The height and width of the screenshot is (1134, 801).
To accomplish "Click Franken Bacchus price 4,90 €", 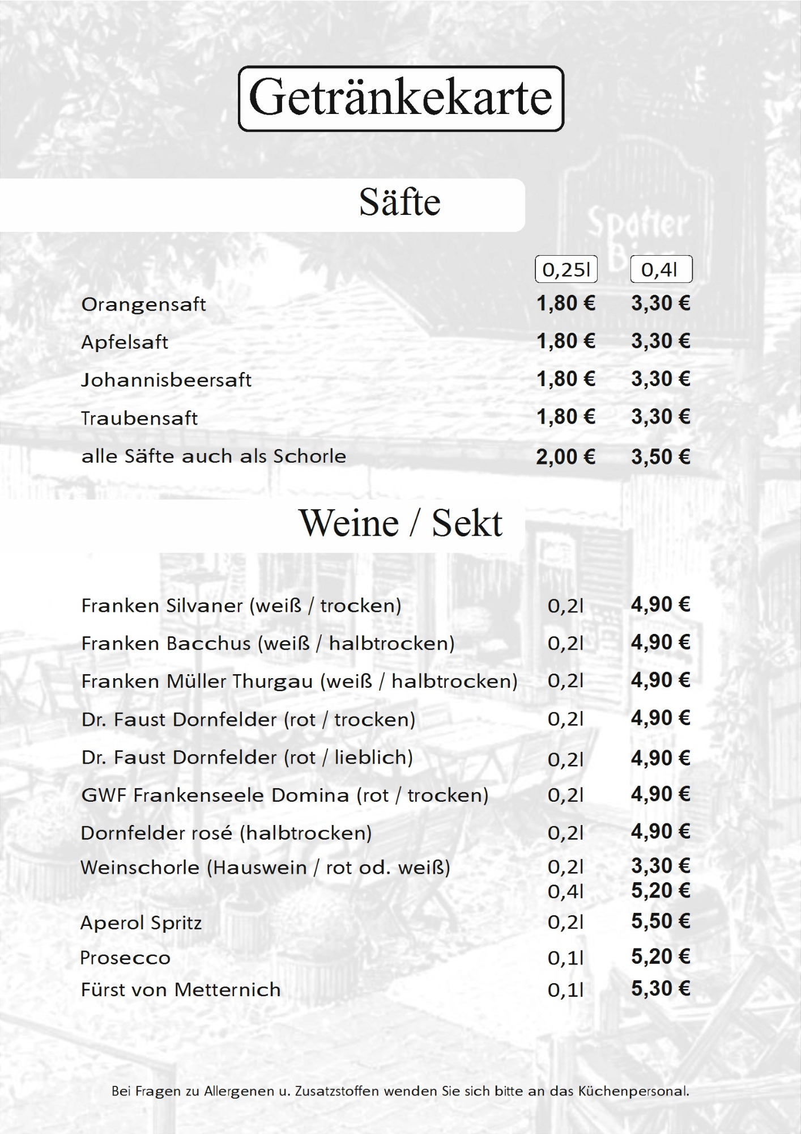I will 661,642.
